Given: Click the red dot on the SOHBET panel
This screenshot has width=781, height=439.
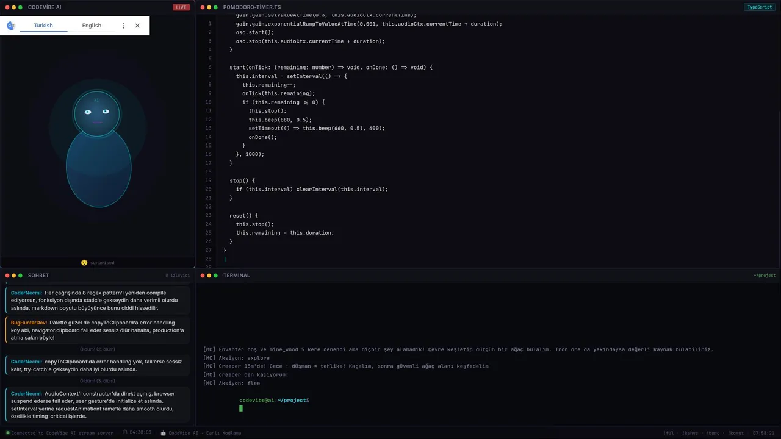Looking at the screenshot, I should tap(6, 276).
